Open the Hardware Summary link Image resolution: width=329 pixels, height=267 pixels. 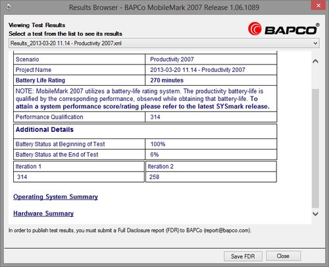tap(43, 214)
